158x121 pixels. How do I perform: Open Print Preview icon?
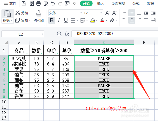pyautogui.click(x=46, y=3)
